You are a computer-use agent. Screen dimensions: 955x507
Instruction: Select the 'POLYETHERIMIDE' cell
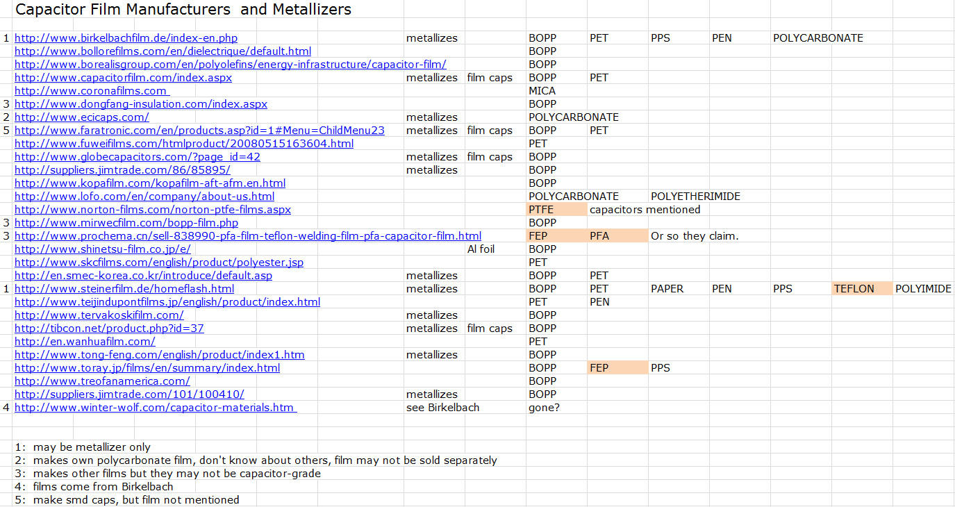point(695,197)
